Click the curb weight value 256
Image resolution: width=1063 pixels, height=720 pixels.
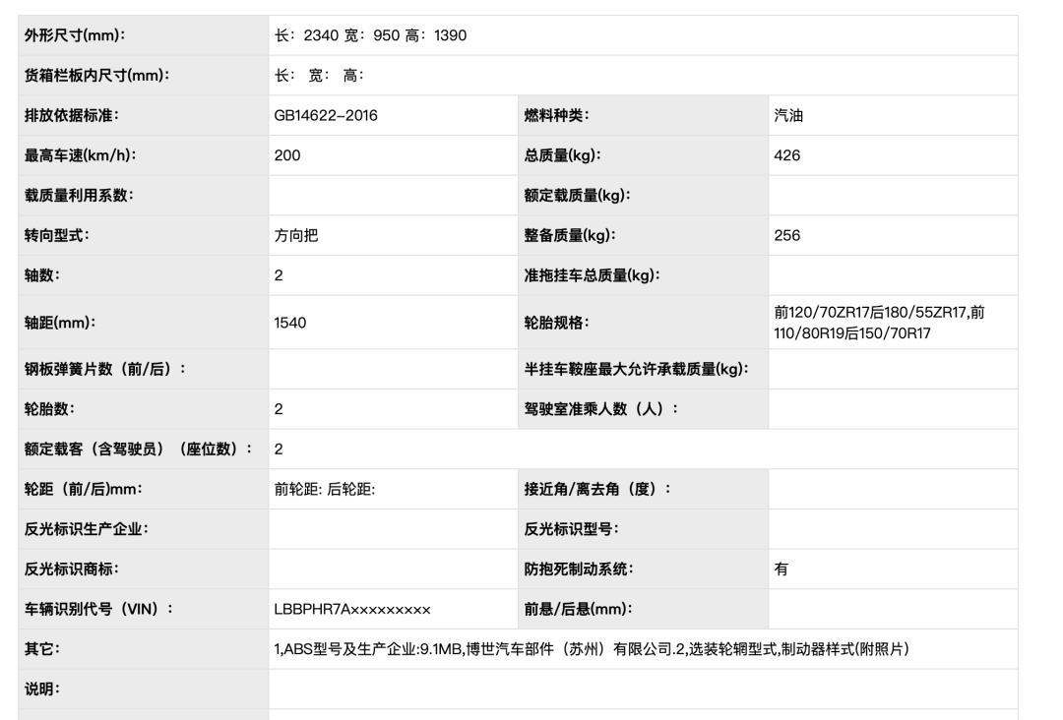coord(782,235)
